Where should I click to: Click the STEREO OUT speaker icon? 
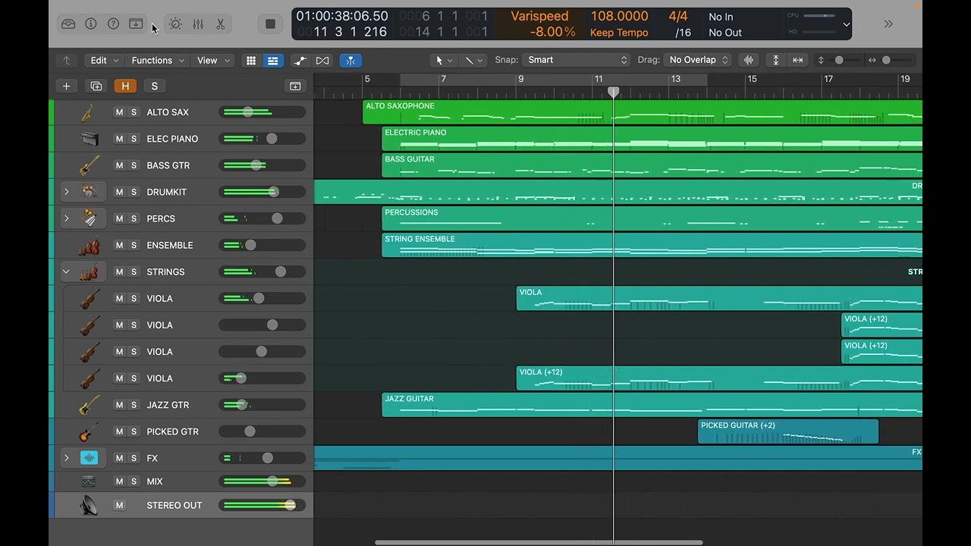89,505
